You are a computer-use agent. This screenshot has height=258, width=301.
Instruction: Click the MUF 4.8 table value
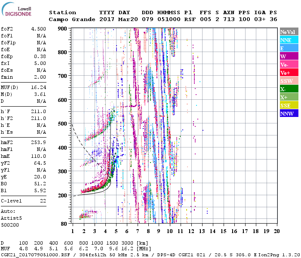pos(23,249)
